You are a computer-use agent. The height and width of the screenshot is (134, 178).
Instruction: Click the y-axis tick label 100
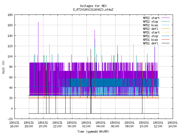10,56
